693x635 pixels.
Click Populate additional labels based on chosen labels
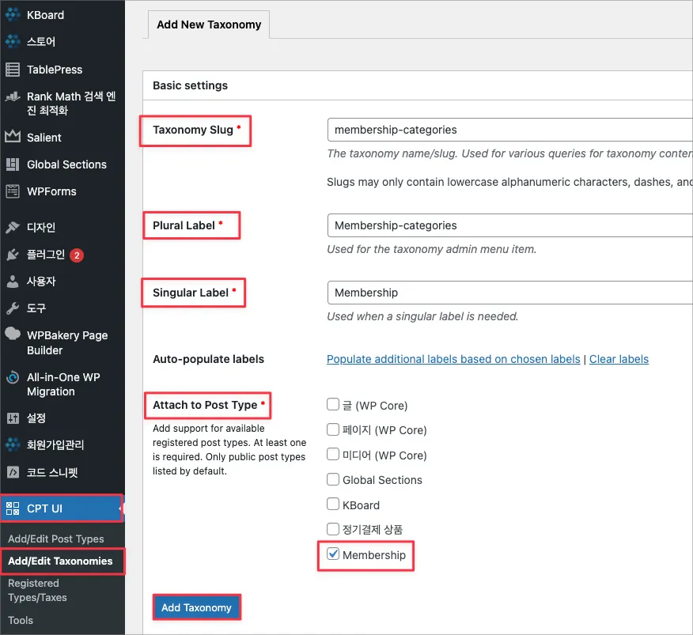click(x=453, y=359)
